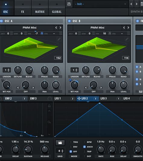The width and height of the screenshot is (143, 161).
Task: Select previous OSC A warp mode
Action: (x=18, y=88)
